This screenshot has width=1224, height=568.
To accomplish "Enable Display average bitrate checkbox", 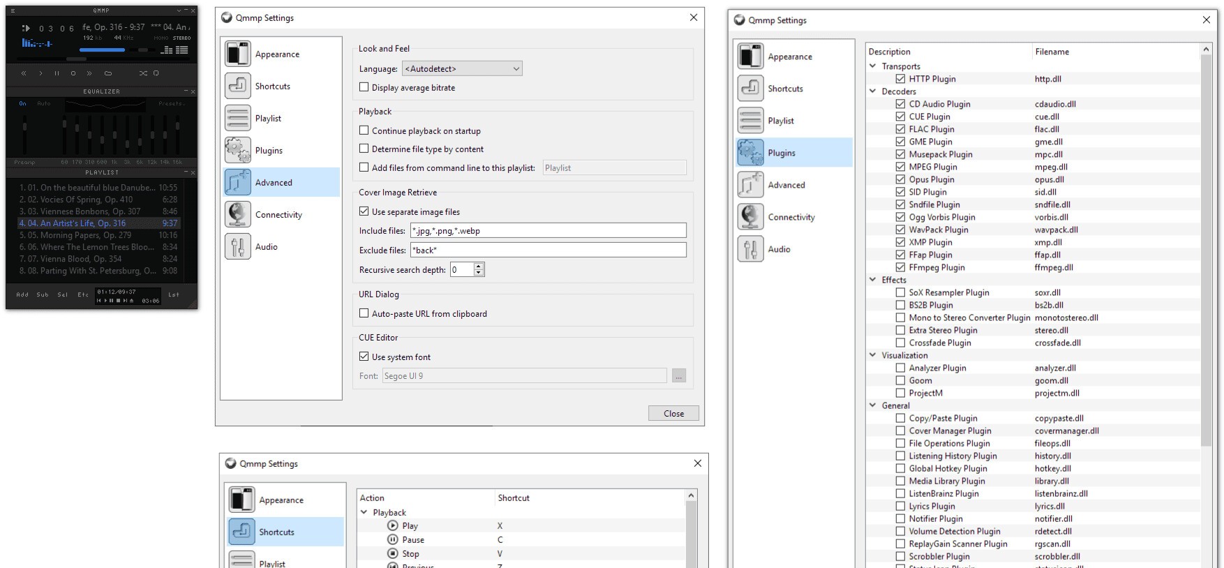I will click(x=364, y=87).
